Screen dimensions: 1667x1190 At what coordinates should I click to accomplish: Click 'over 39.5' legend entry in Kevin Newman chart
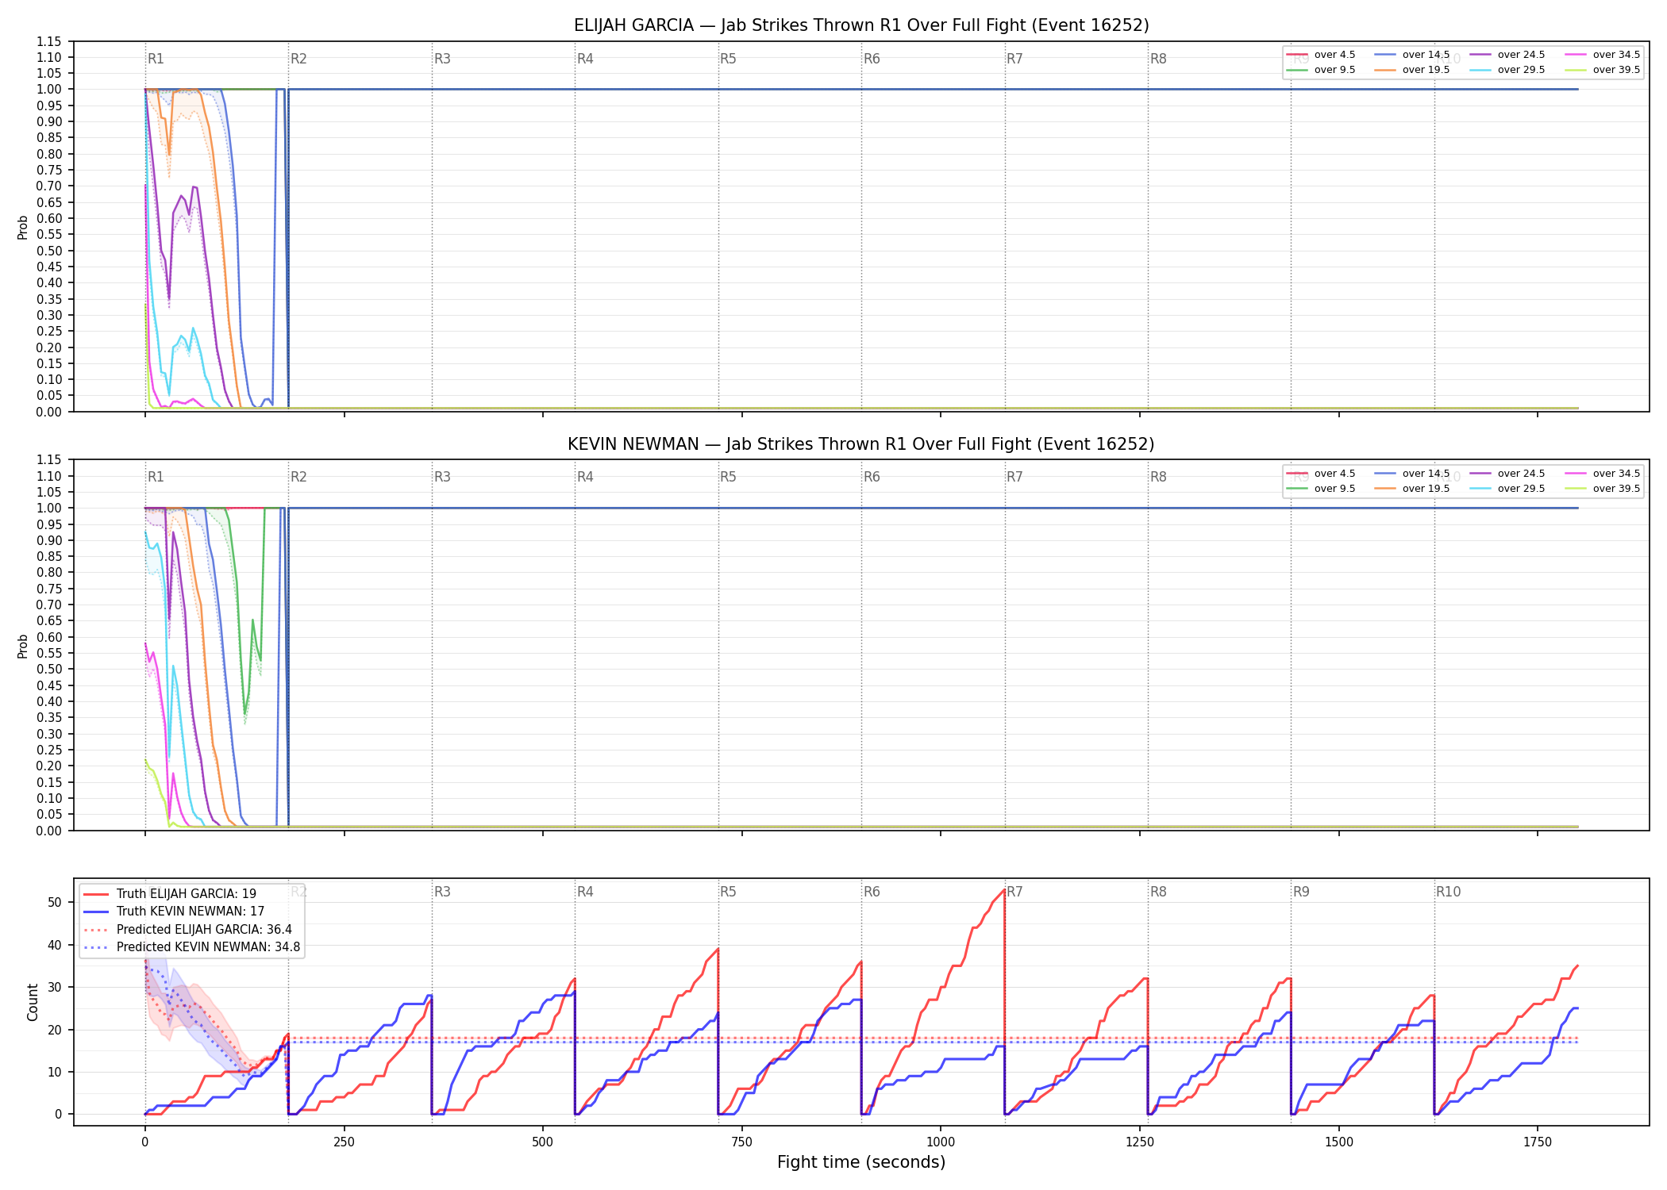click(x=1603, y=489)
